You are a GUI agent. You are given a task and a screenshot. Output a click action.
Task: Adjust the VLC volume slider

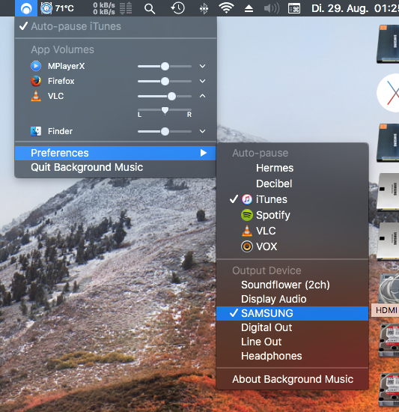(x=165, y=96)
